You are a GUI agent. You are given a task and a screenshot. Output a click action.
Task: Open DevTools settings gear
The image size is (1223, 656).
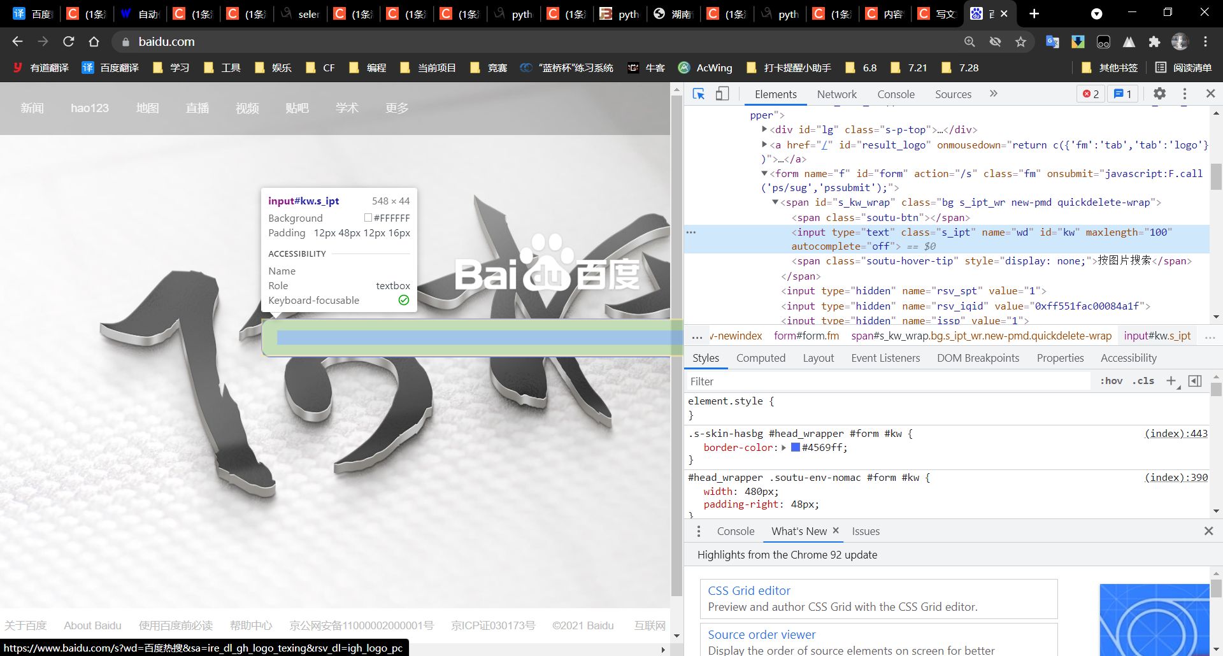[x=1159, y=94]
